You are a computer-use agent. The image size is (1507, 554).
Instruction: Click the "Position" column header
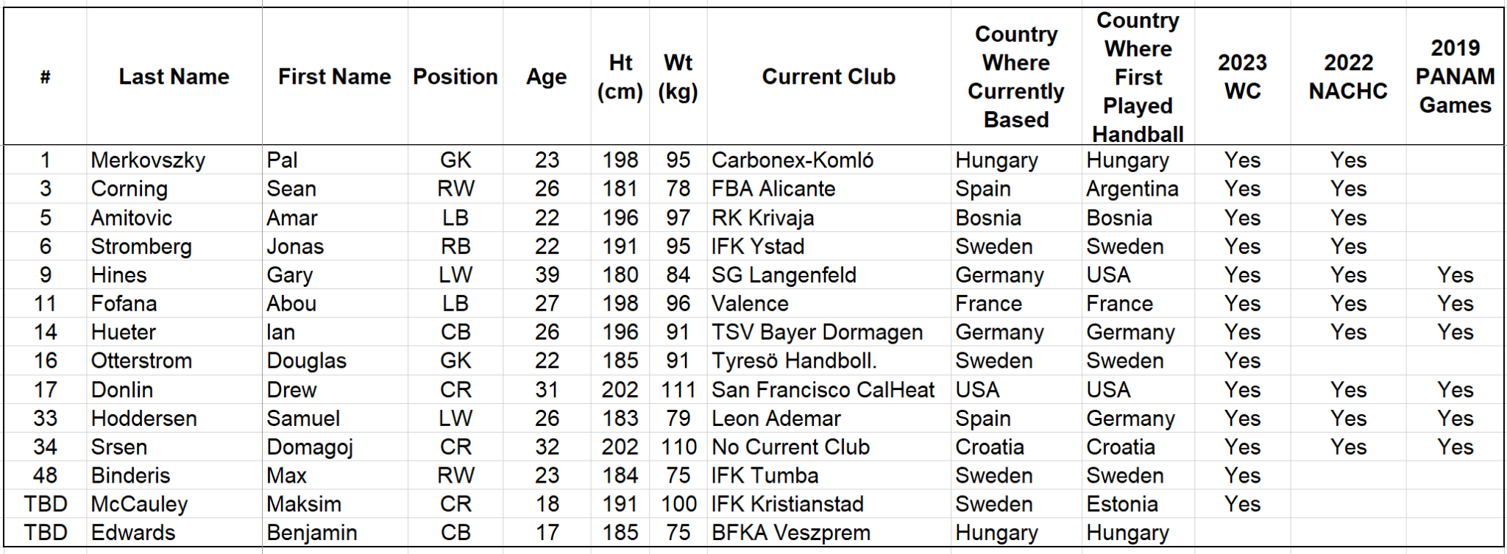tap(455, 77)
